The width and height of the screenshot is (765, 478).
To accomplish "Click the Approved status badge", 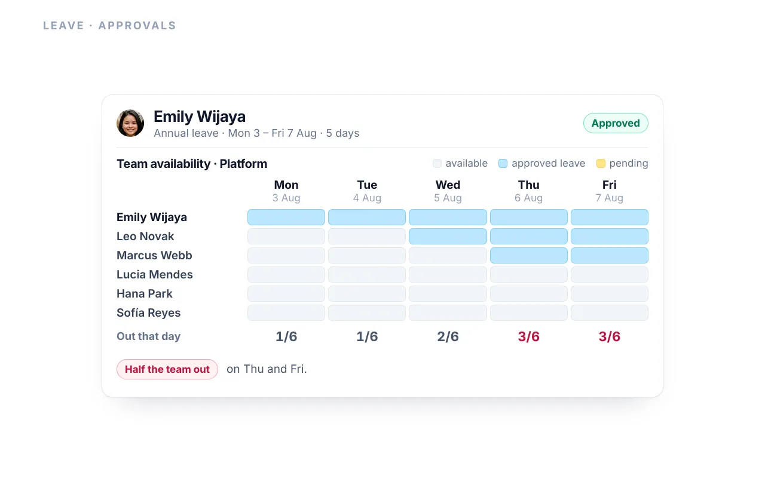I will pyautogui.click(x=616, y=123).
